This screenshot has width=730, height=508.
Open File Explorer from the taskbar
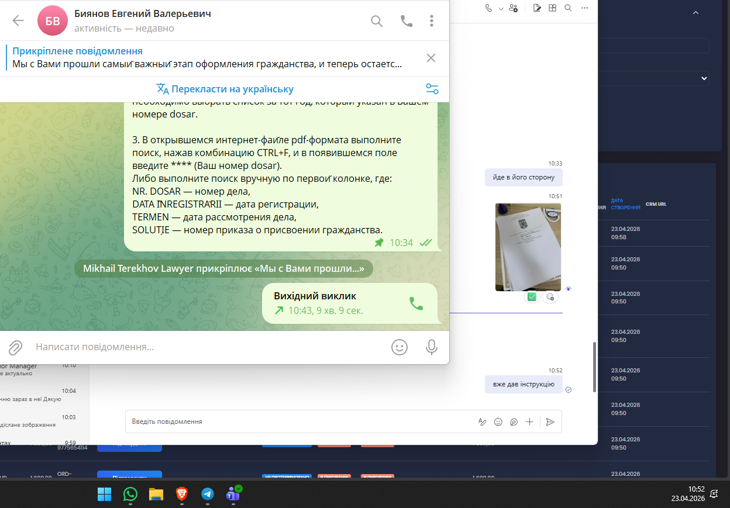(x=156, y=495)
